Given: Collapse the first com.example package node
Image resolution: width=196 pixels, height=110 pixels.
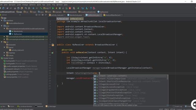Looking at the screenshot, I should (4, 28).
